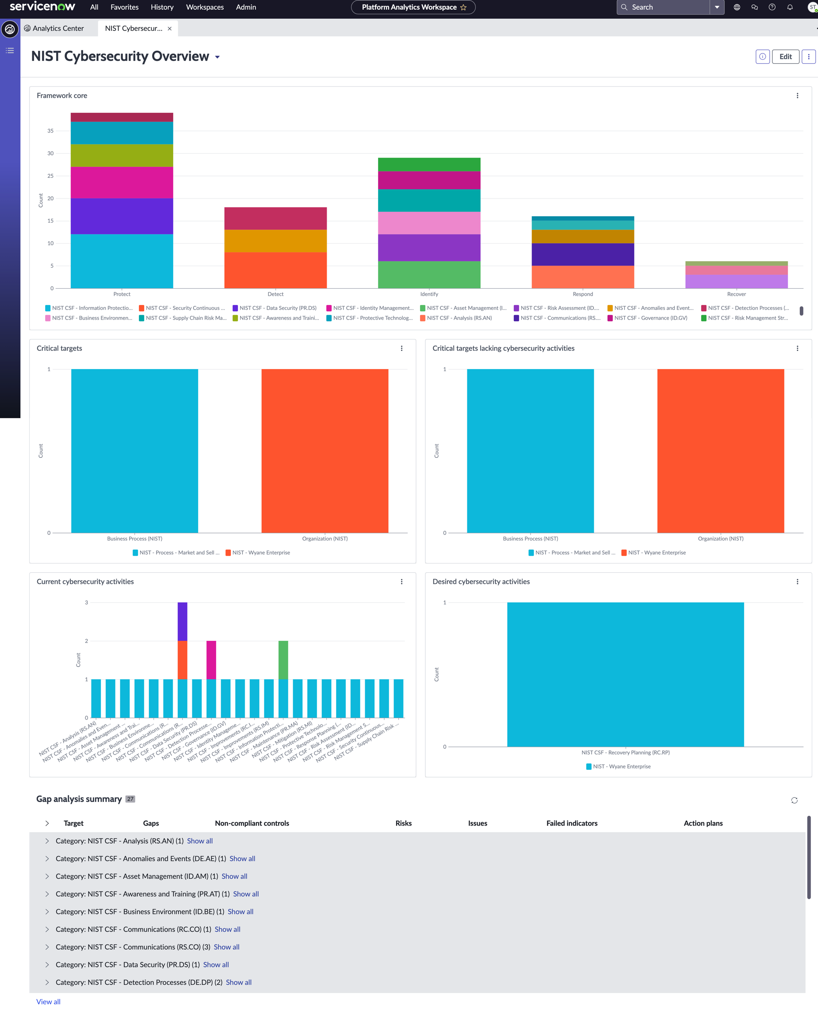Click Platform Analytics Workspace pill

[413, 7]
